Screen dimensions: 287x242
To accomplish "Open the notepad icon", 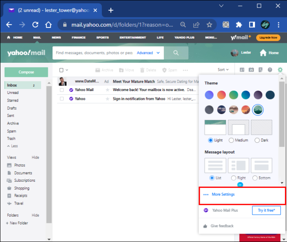I will 260,70.
